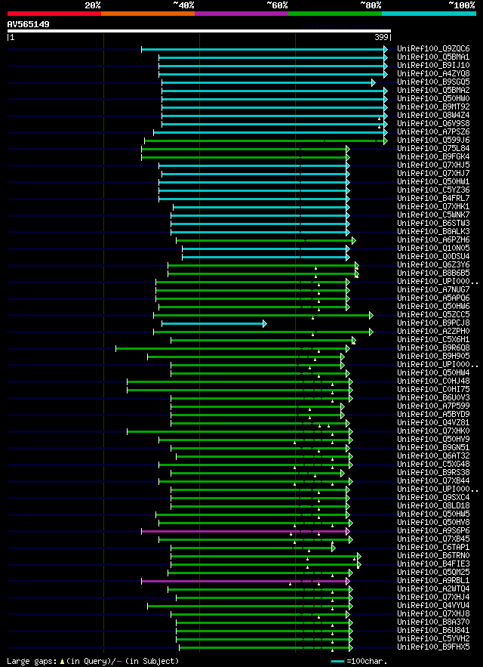
Task: Click the UniRef100_C5YZ36 entry
Action: (x=434, y=190)
